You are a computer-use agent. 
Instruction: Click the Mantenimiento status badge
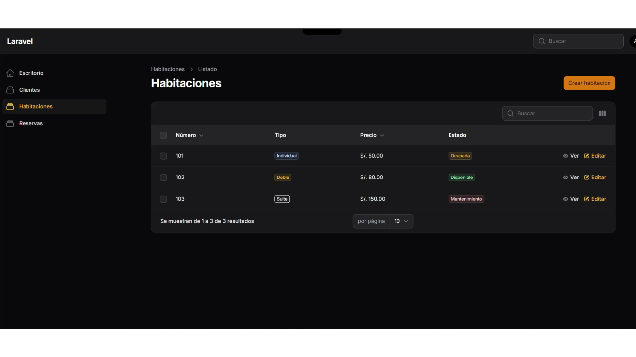(x=466, y=199)
